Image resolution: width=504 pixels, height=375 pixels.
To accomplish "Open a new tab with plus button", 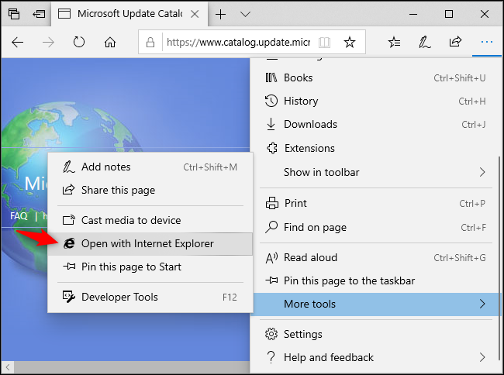I will tap(221, 14).
